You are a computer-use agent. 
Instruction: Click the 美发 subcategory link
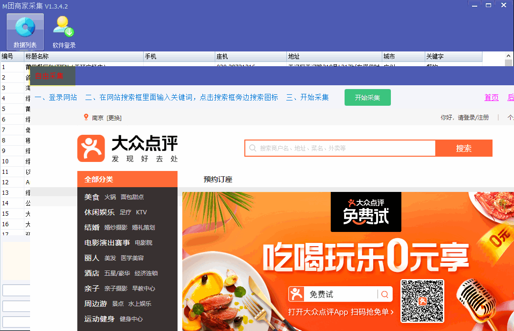[x=110, y=258]
